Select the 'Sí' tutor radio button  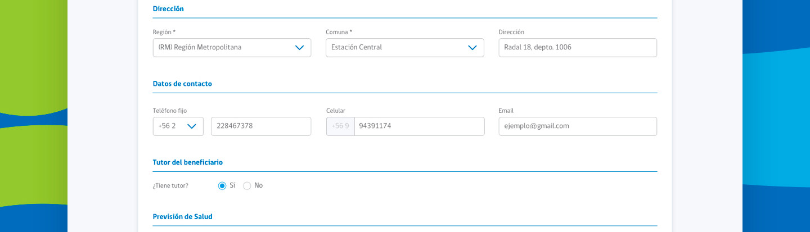coord(222,186)
